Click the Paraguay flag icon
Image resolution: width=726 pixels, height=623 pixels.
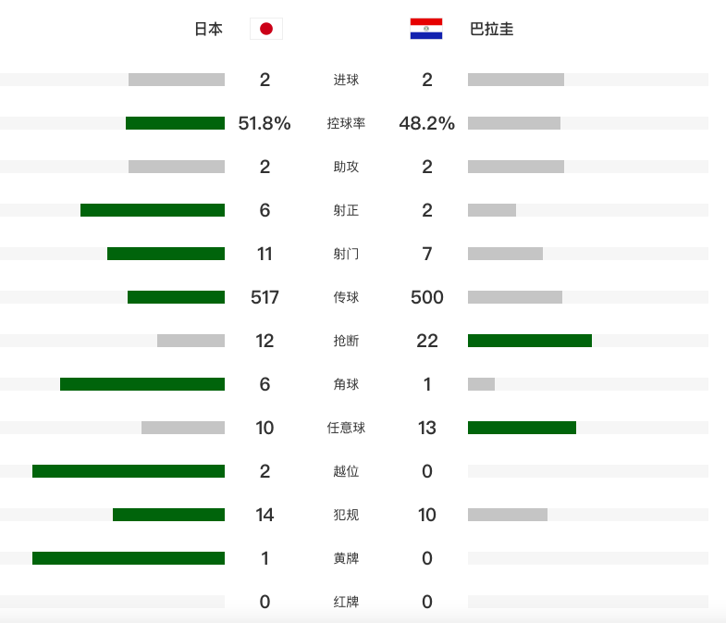(426, 29)
